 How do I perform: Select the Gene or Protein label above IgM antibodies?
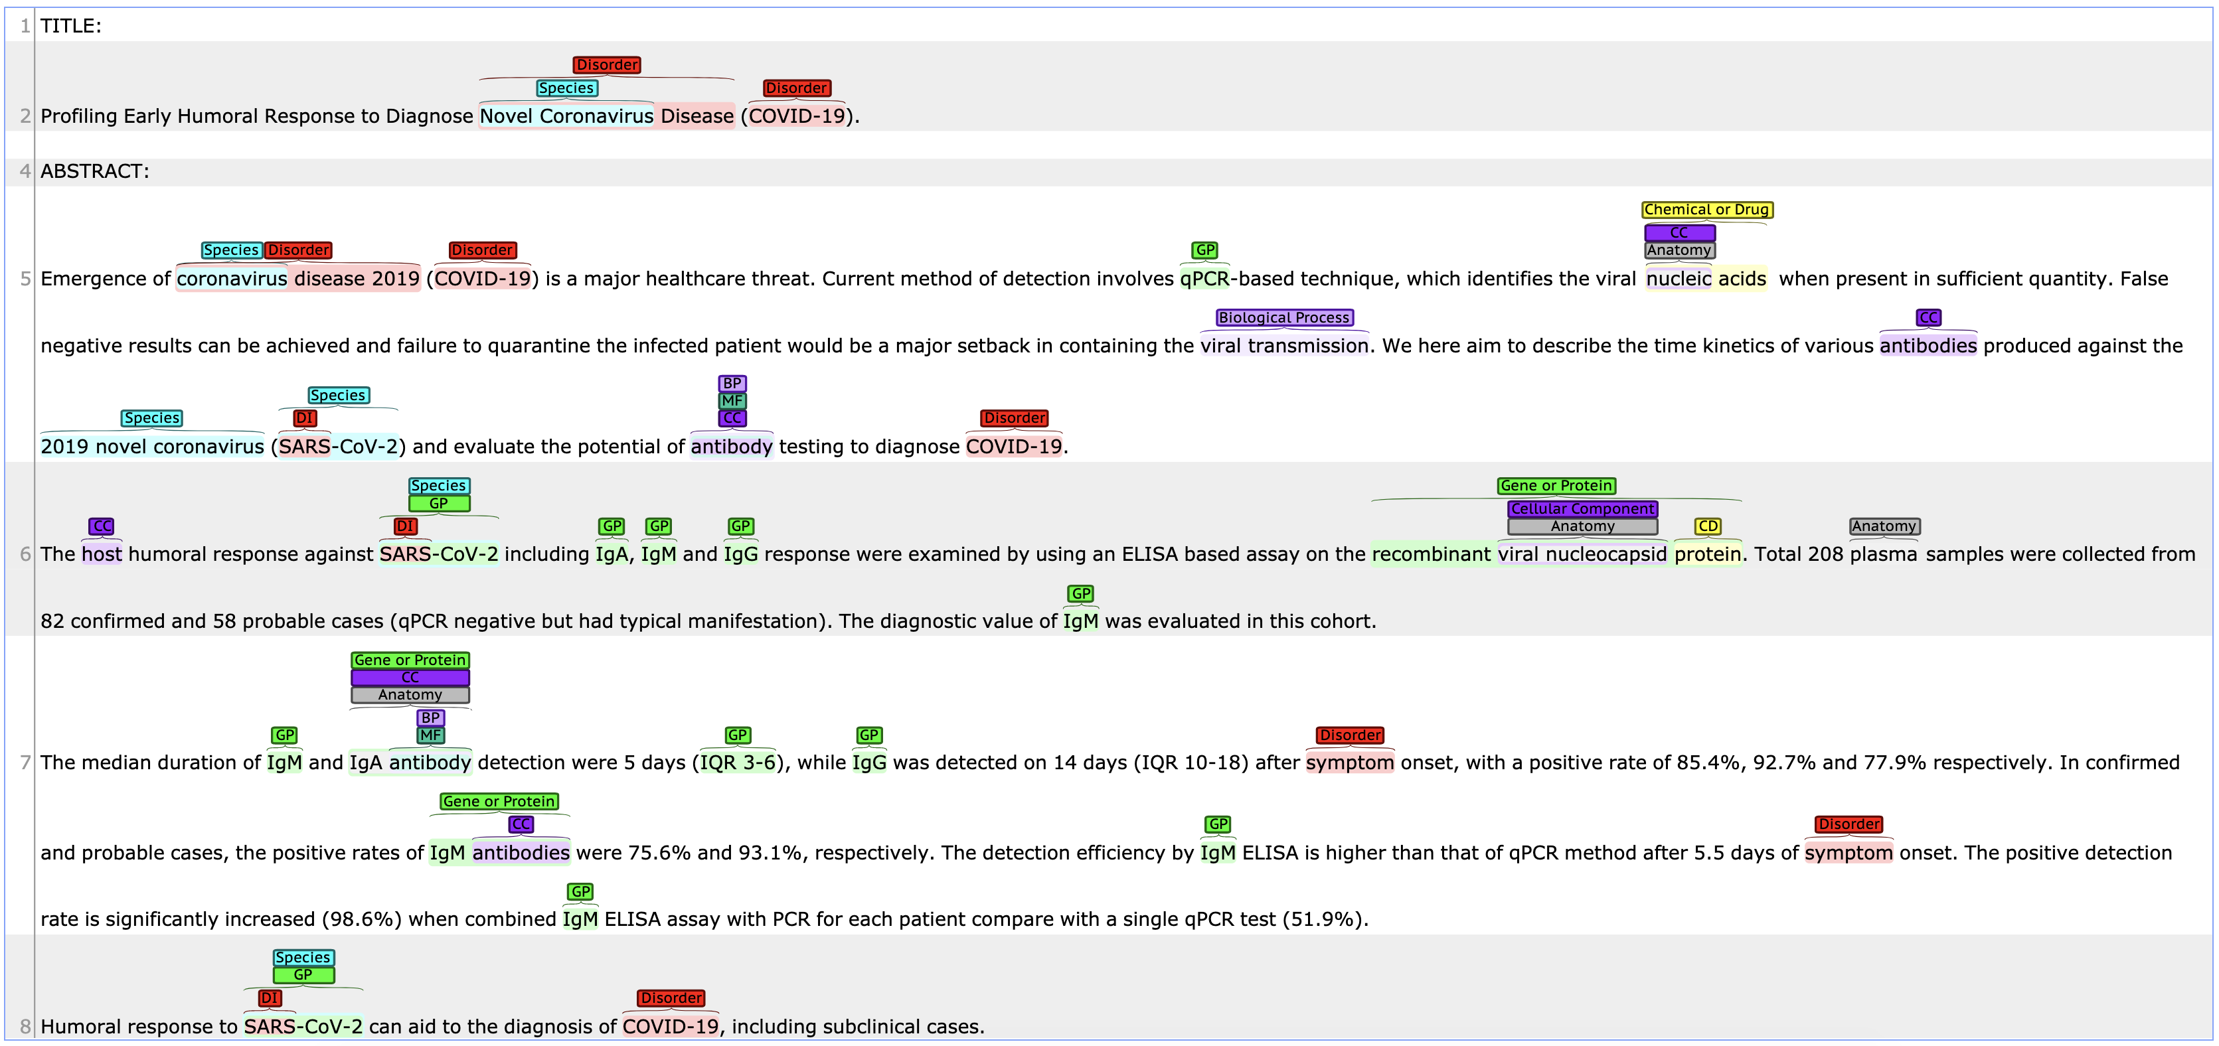[x=499, y=802]
